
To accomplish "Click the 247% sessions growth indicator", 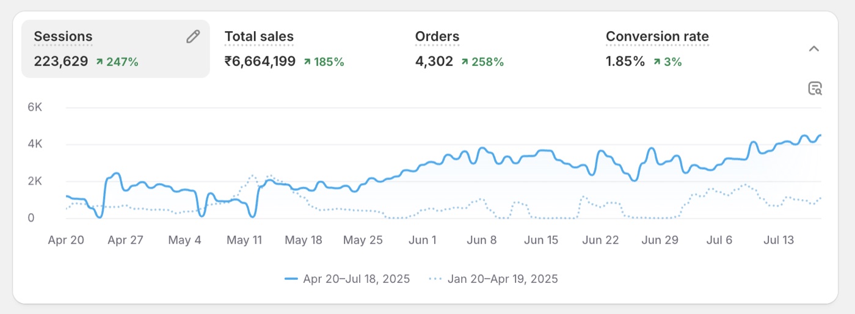I will pyautogui.click(x=117, y=62).
